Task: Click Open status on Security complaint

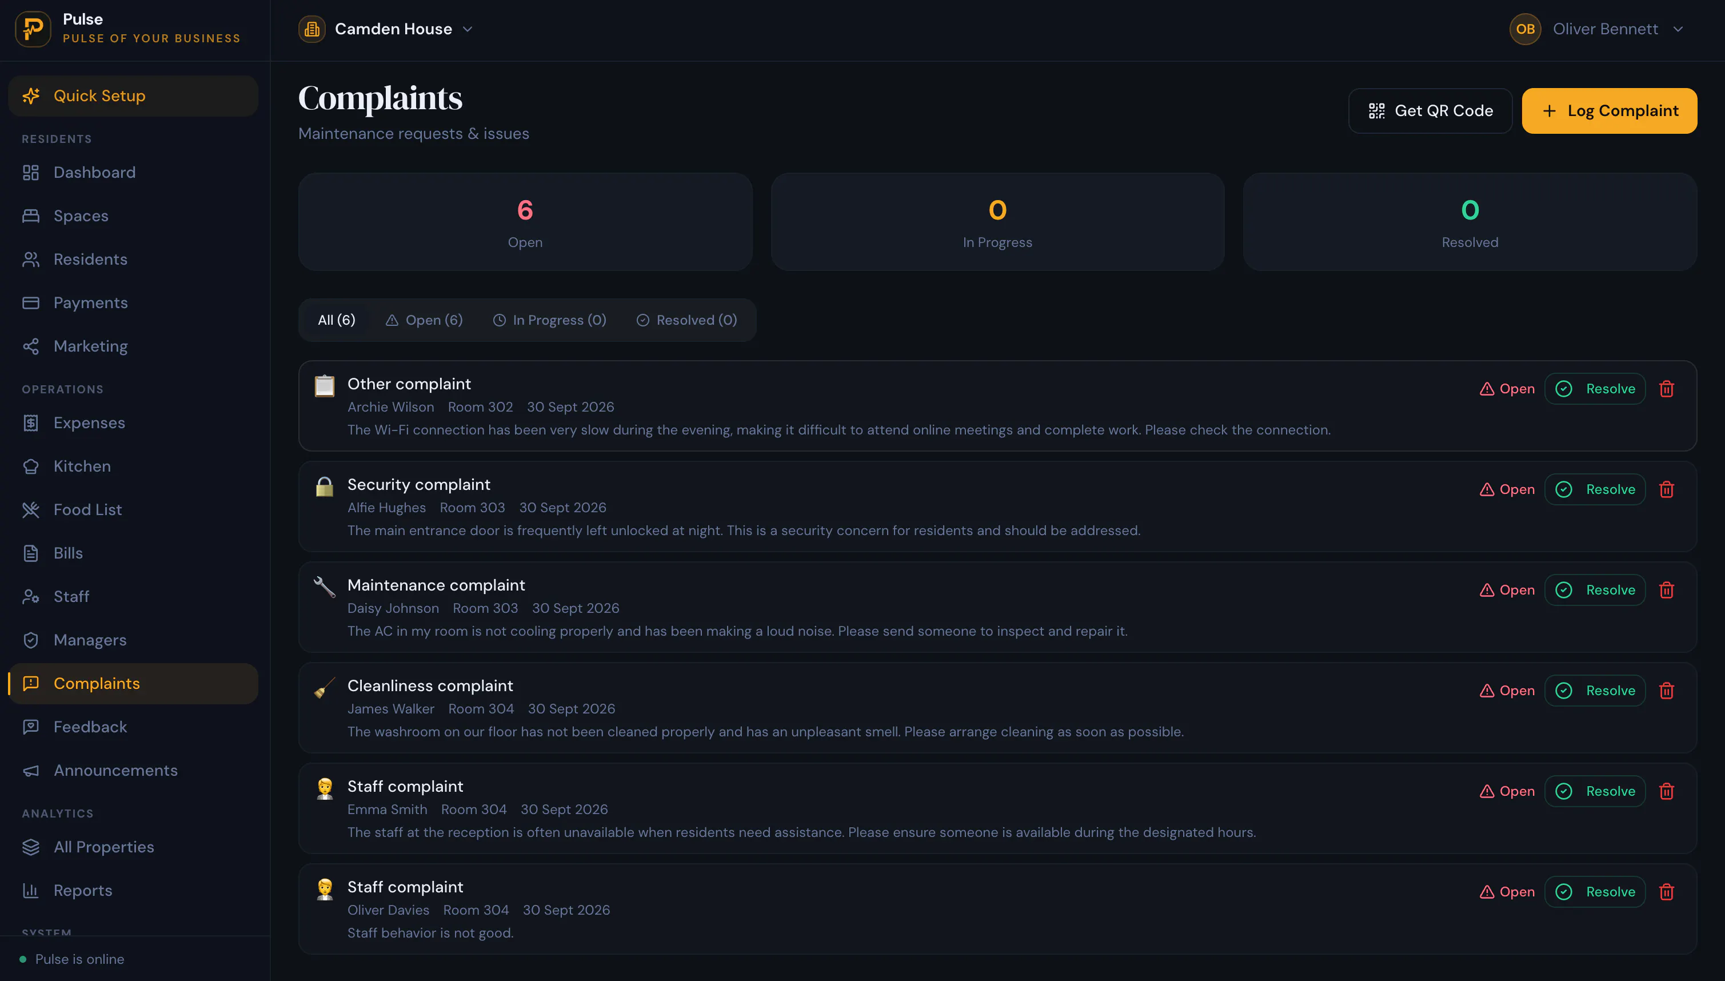Action: point(1507,489)
